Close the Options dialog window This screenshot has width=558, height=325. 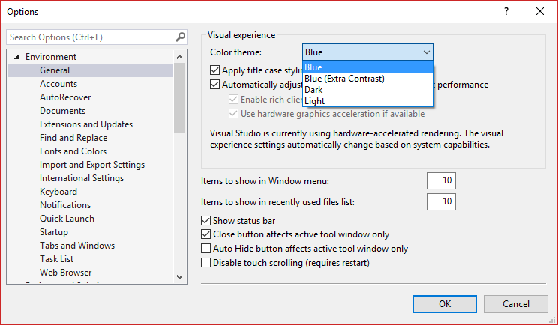coord(540,12)
